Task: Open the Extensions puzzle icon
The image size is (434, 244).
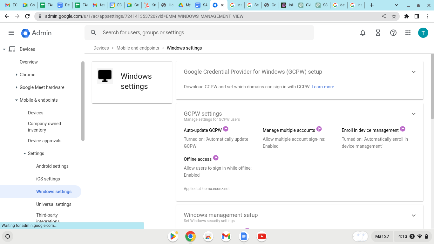Action: [407, 16]
